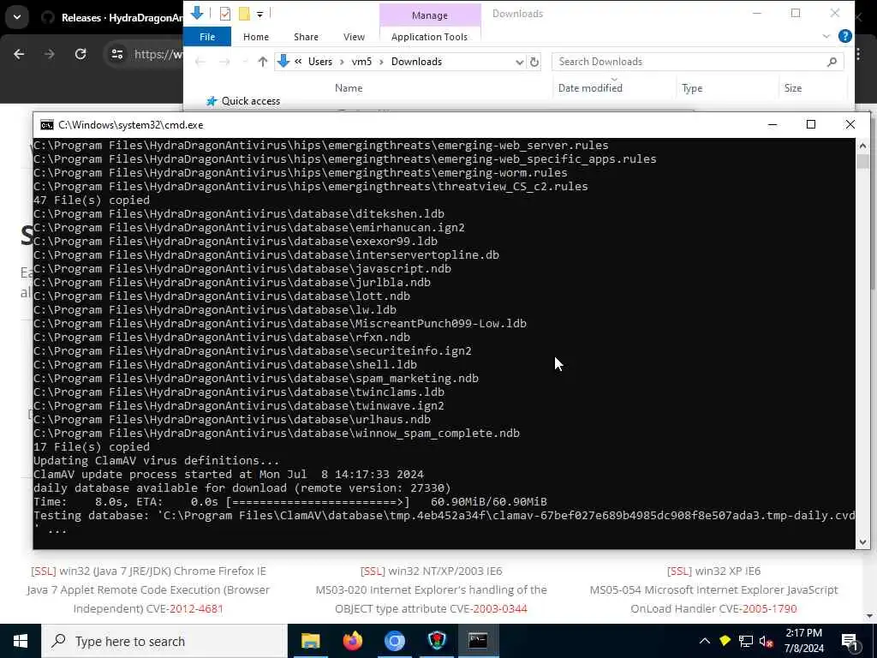Click the New folder quick access icon
This screenshot has height=658, width=877.
[244, 14]
